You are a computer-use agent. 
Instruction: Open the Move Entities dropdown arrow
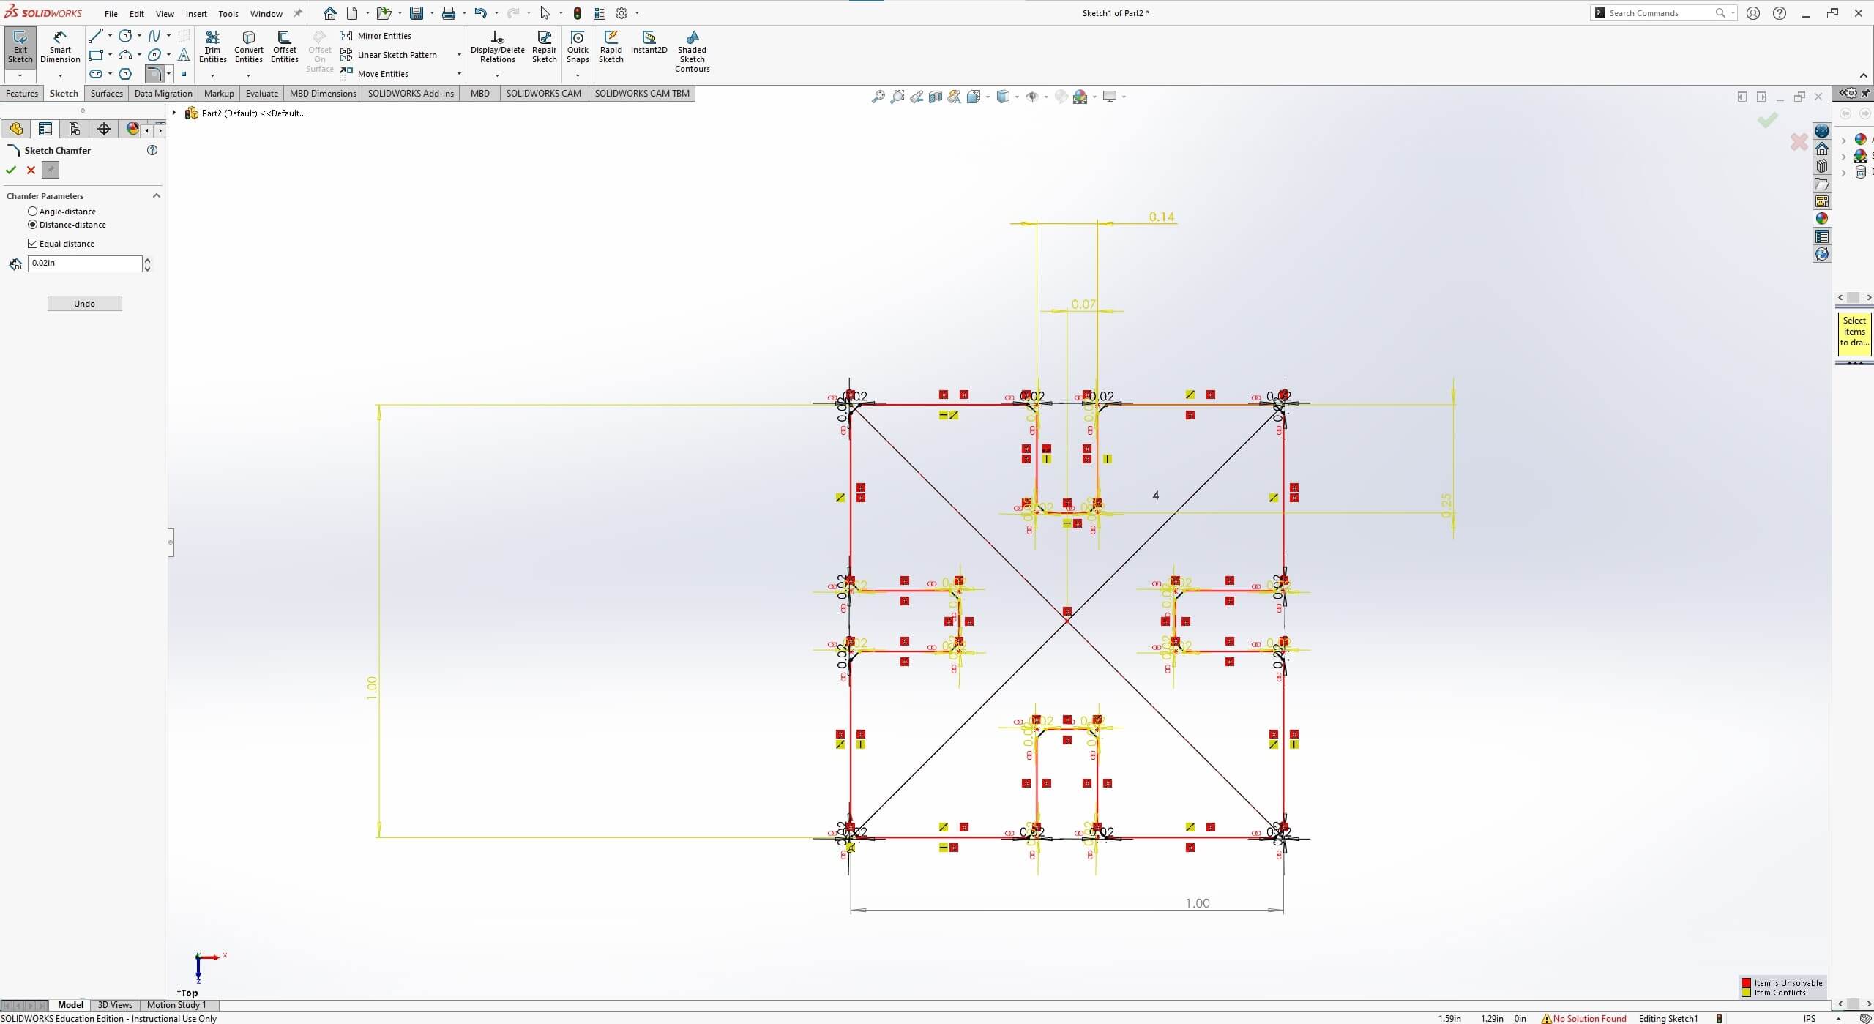(x=459, y=74)
